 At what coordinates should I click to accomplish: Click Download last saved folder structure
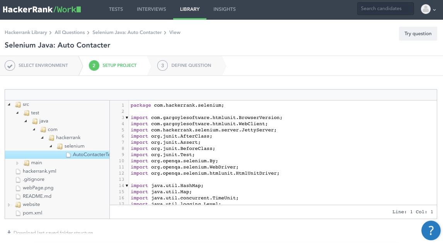click(53, 232)
